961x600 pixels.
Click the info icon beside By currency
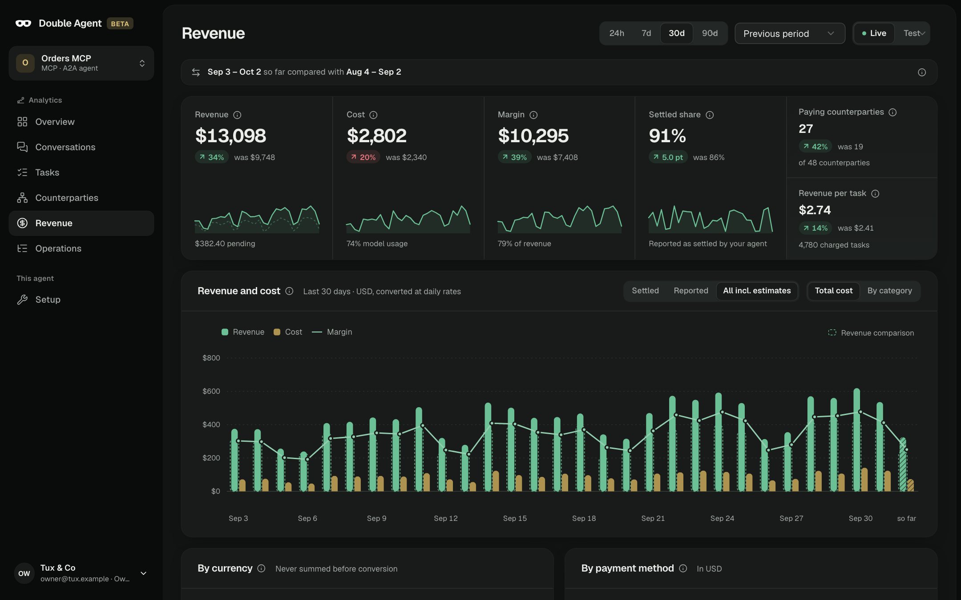click(x=262, y=568)
